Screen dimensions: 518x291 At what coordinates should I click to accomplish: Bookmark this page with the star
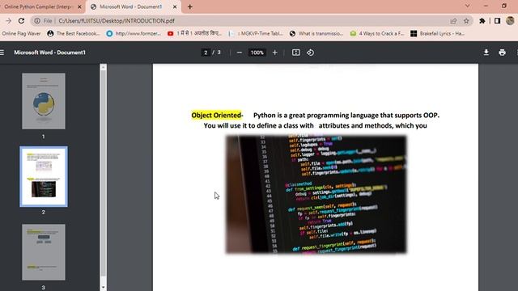pos(466,21)
